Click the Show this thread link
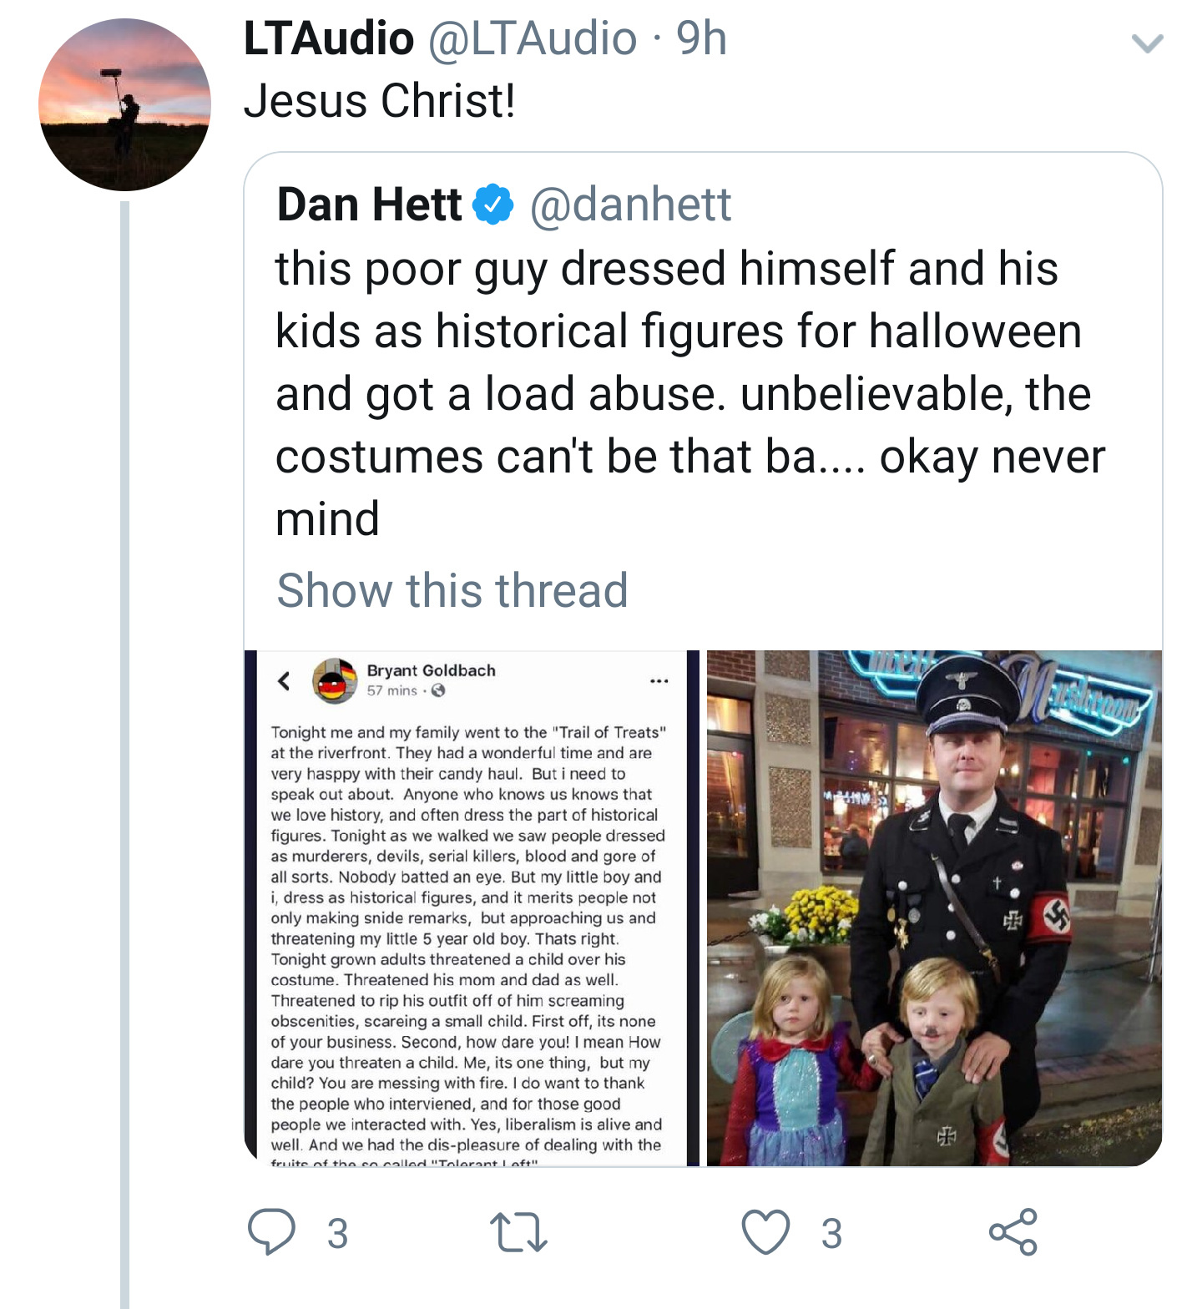The height and width of the screenshot is (1309, 1202). point(452,590)
